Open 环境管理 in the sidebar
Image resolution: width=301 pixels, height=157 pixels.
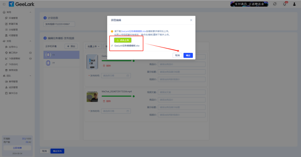13,18
